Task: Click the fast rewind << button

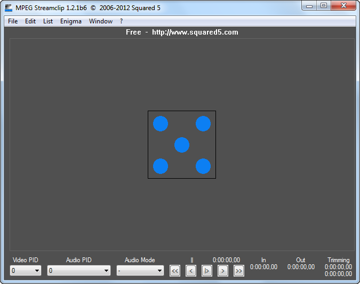Action: point(175,271)
